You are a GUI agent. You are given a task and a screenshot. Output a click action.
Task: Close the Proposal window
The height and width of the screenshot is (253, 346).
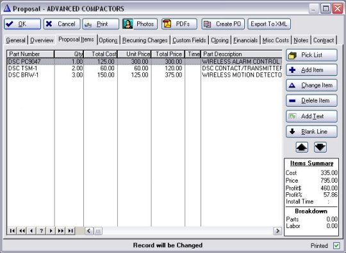[x=338, y=9]
